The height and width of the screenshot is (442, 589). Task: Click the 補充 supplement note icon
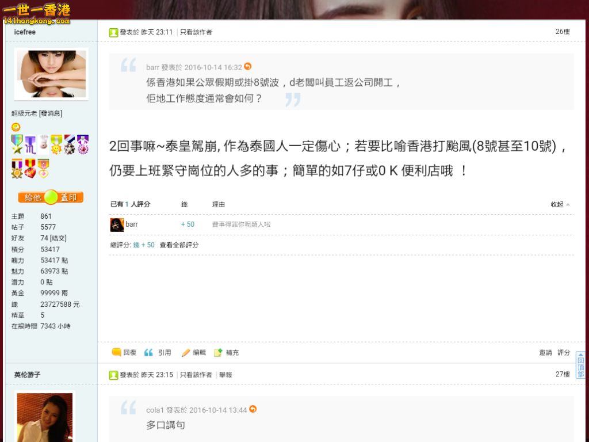(218, 352)
